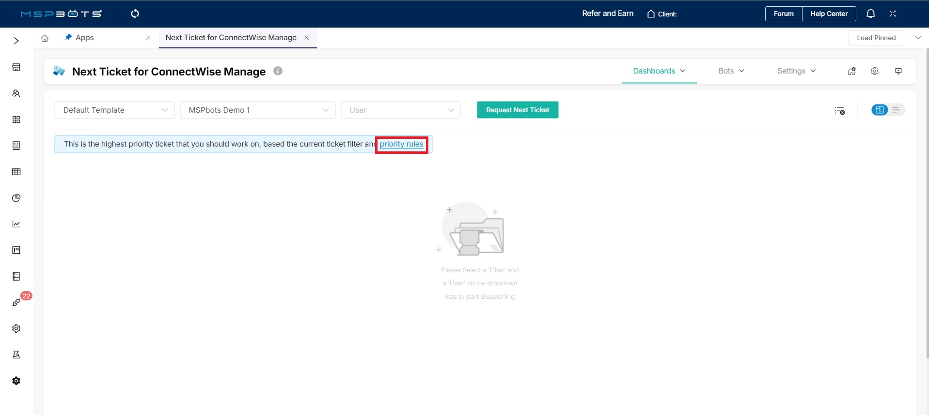Switch to the Apps tab
Screen dimensions: 929x415
[x=85, y=38]
